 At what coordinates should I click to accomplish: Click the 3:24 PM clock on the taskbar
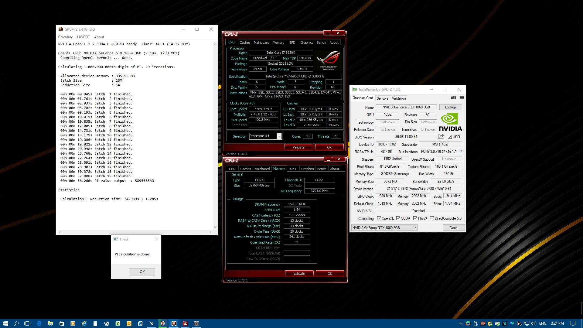click(x=557, y=323)
